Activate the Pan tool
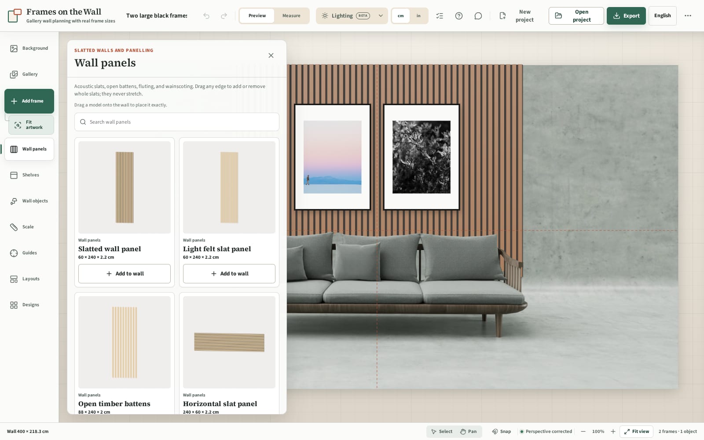Image resolution: width=704 pixels, height=440 pixels. pyautogui.click(x=468, y=432)
